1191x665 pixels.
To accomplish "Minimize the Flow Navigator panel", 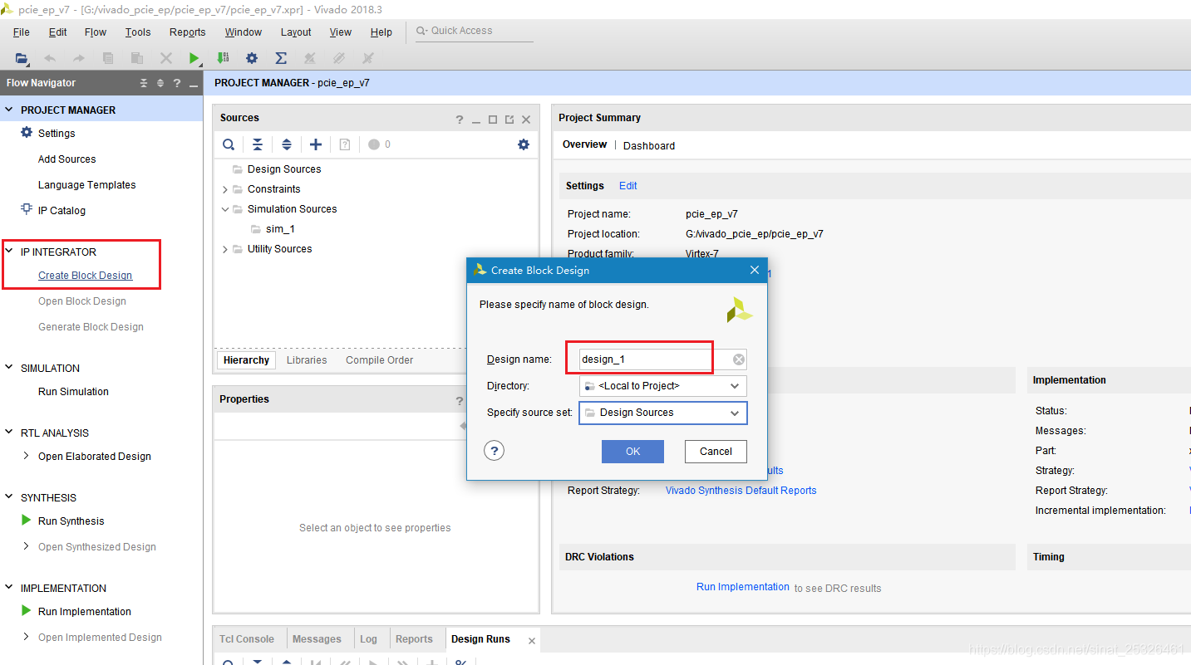I will point(193,84).
